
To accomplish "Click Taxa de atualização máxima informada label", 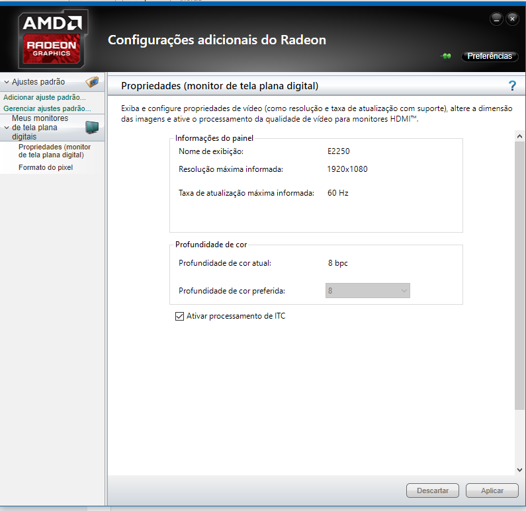I will click(246, 193).
